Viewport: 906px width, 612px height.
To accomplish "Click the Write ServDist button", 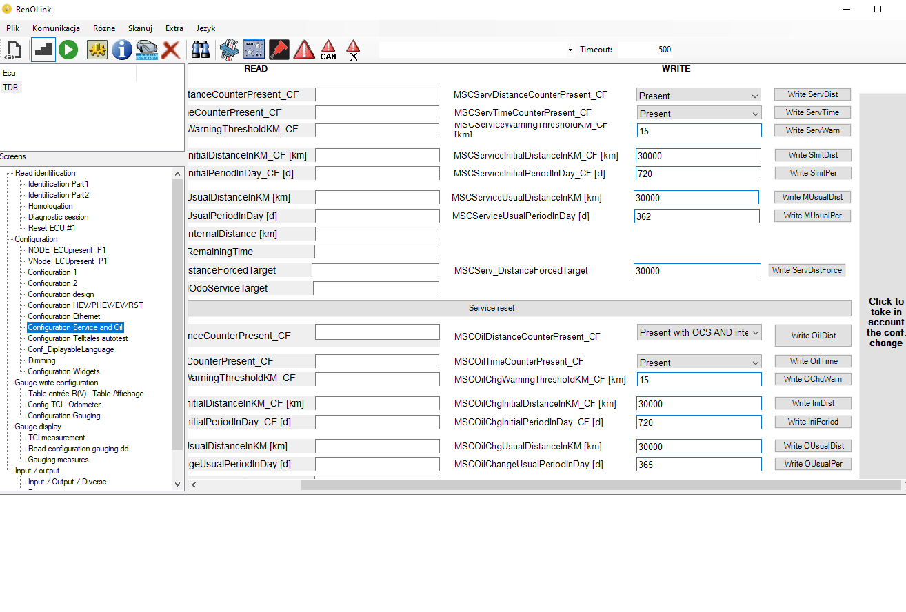I will point(812,94).
